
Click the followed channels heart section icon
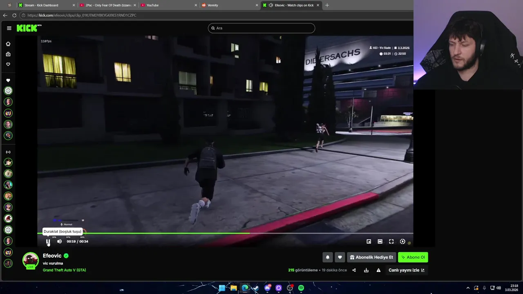[x=8, y=80]
